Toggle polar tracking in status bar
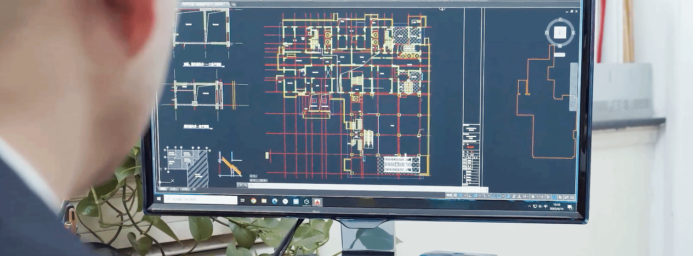 coord(476,195)
